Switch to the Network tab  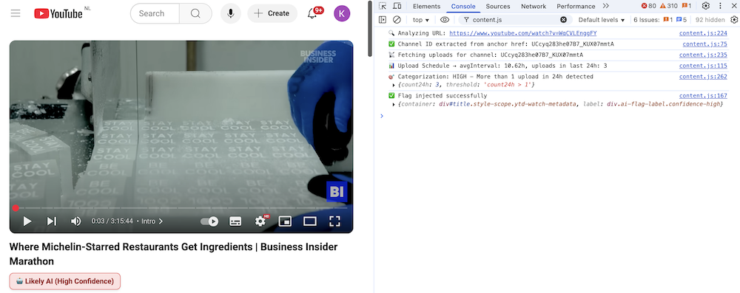tap(534, 6)
